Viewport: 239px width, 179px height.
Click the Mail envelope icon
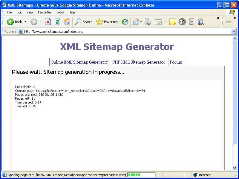click(x=136, y=22)
